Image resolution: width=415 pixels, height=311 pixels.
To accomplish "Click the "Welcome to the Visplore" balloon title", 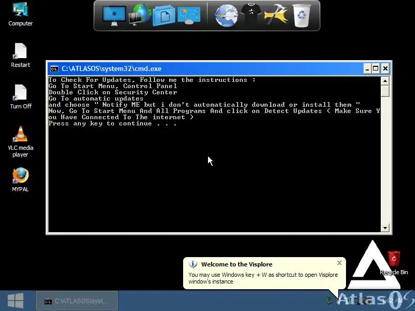I will click(x=237, y=264).
